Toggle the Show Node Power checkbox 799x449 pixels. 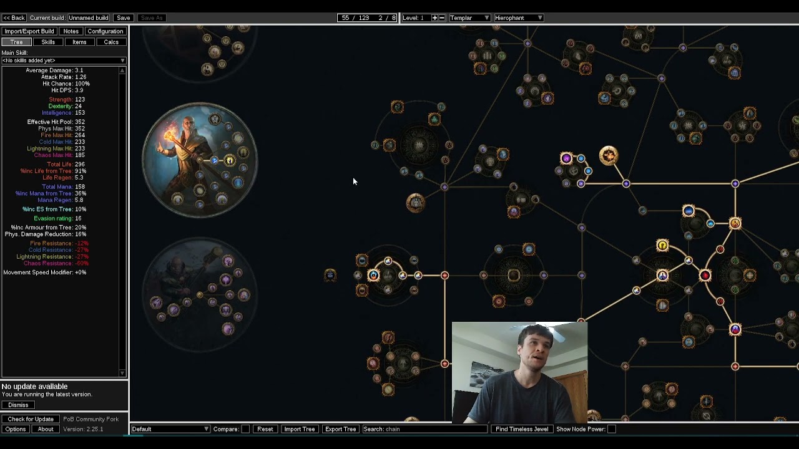click(612, 429)
